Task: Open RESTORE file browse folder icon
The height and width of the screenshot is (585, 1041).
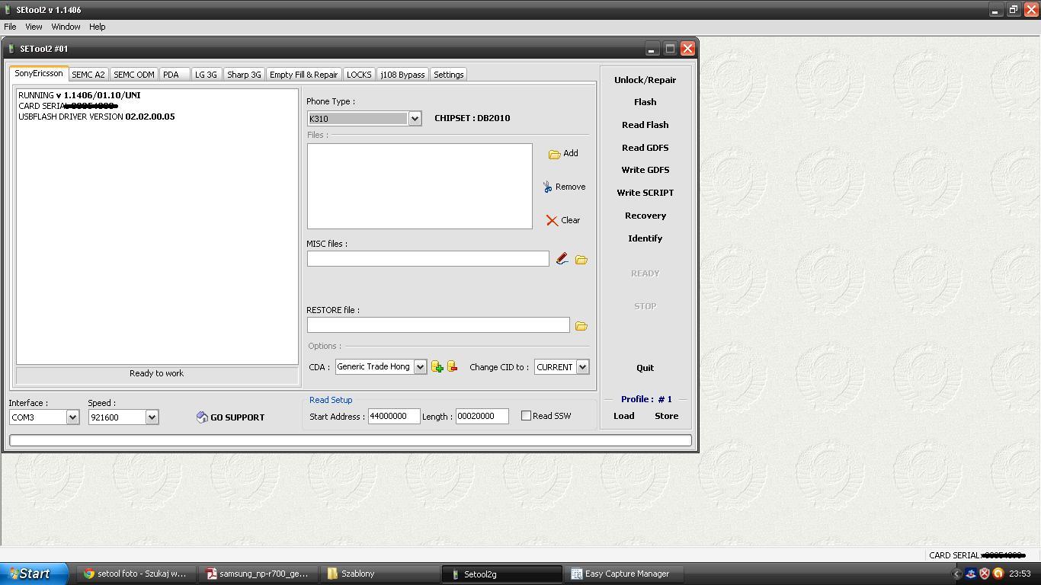Action: point(581,326)
